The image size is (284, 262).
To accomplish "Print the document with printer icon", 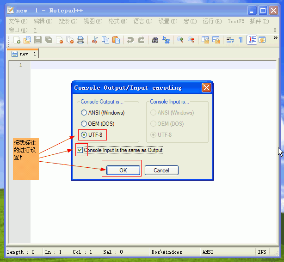I will tap(80, 40).
